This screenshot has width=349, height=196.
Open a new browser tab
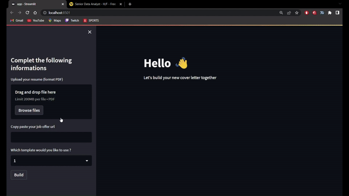(130, 4)
